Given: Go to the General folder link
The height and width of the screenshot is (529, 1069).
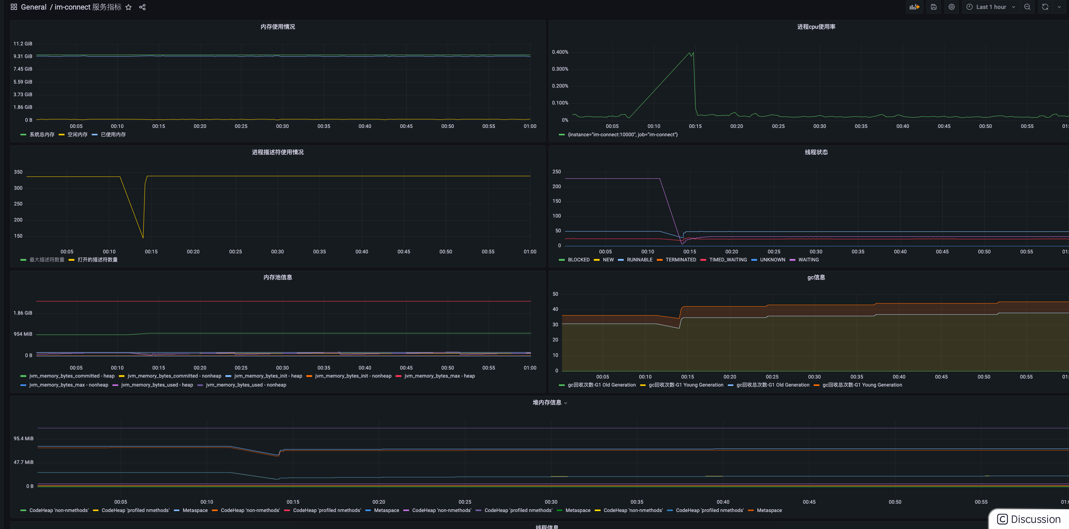Looking at the screenshot, I should (34, 7).
